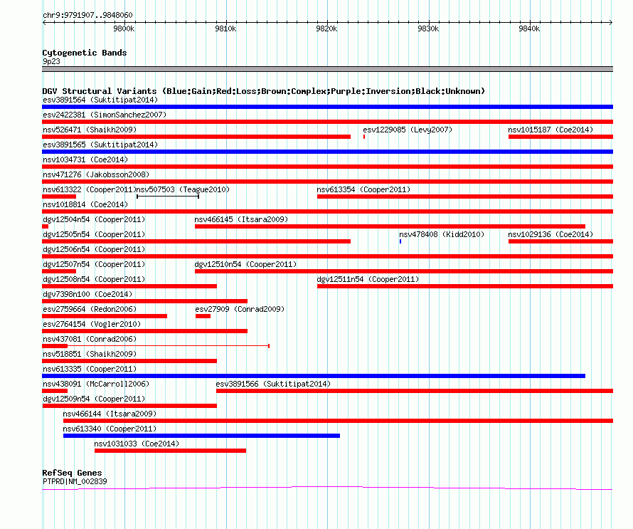Click the nsv478408 (Kidd2010) label
This screenshot has width=633, height=529.
(x=442, y=234)
